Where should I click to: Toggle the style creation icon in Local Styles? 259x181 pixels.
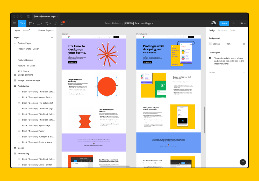(x=210, y=58)
